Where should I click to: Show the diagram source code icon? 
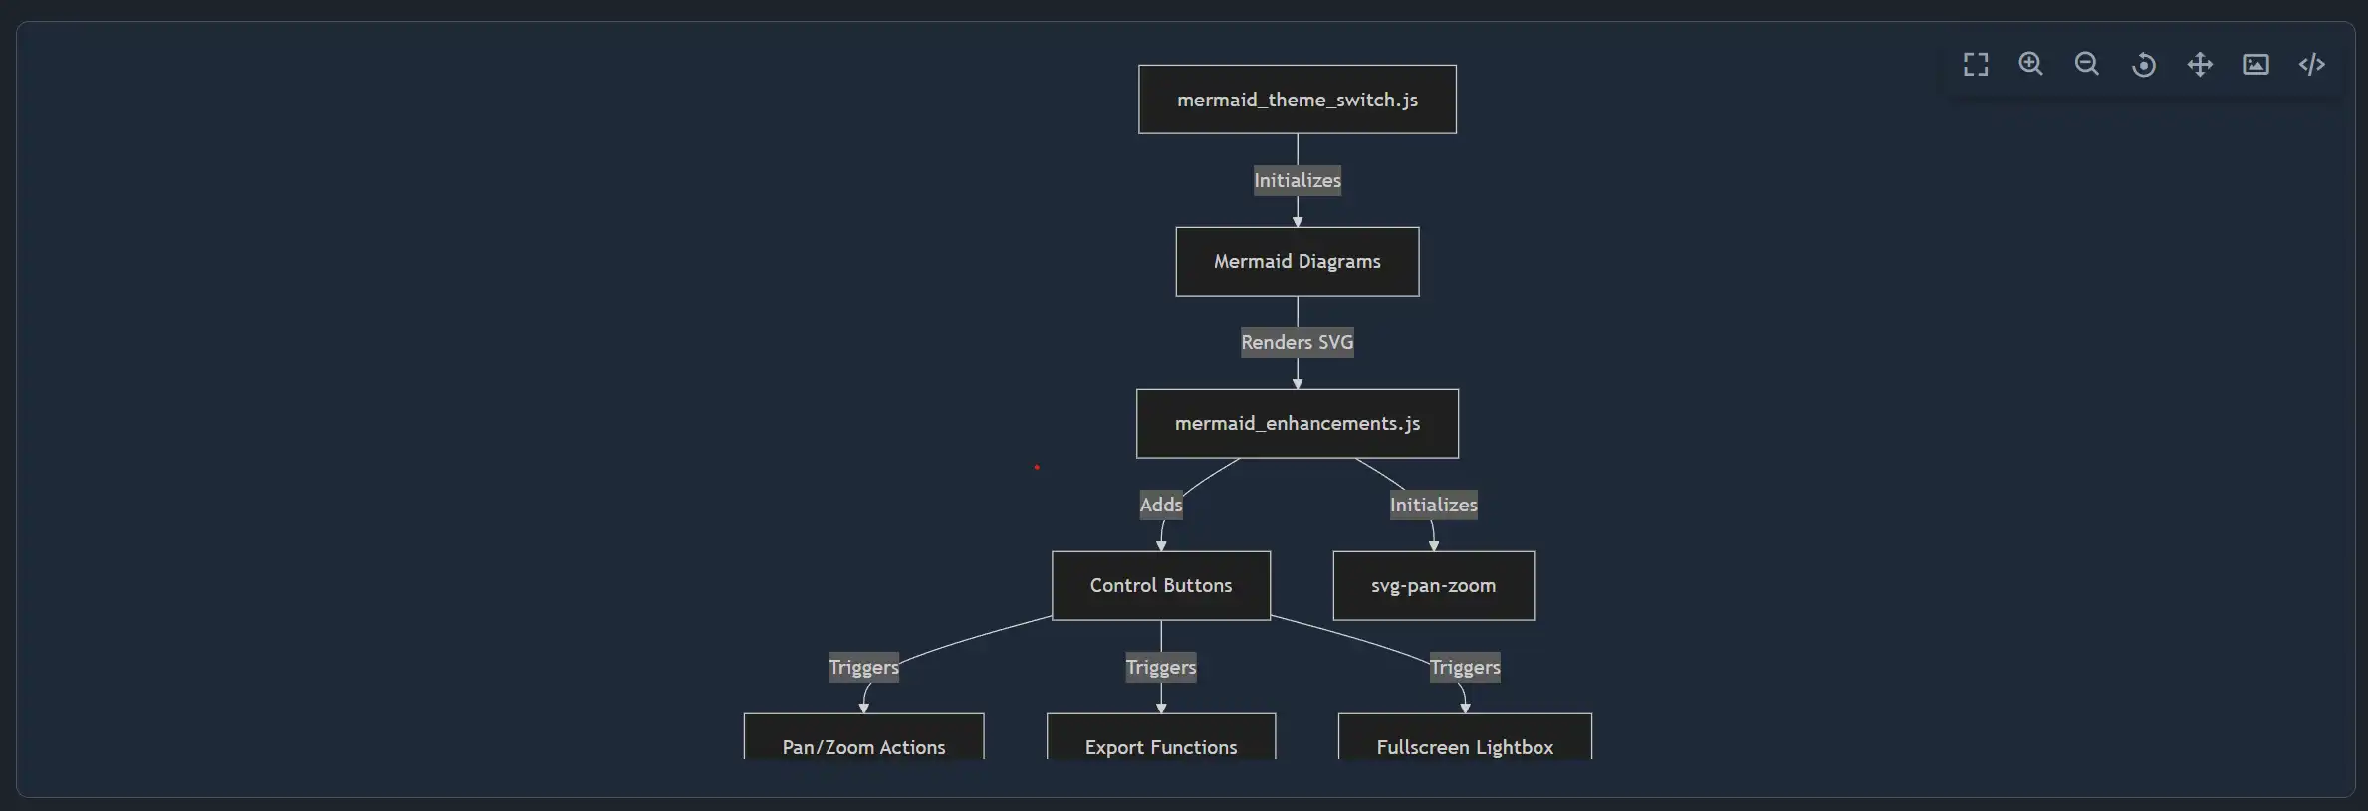[x=2312, y=65]
